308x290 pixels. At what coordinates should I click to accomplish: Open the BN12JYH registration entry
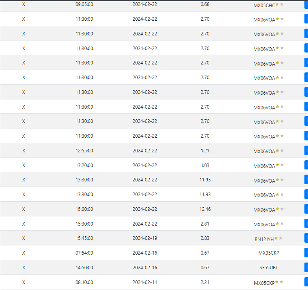coord(264,239)
